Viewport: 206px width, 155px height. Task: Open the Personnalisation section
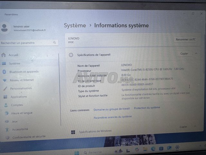[x=21, y=88]
